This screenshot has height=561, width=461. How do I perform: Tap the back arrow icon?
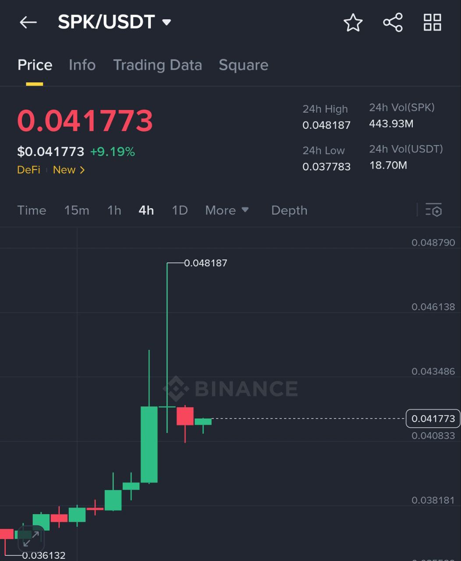click(28, 22)
